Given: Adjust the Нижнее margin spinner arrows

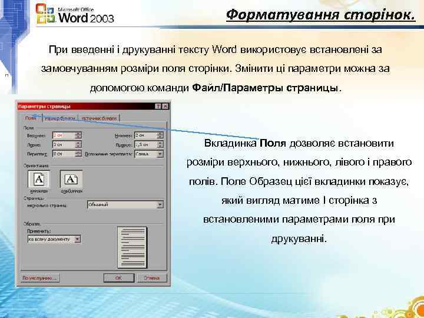Looking at the screenshot, I should 160,135.
